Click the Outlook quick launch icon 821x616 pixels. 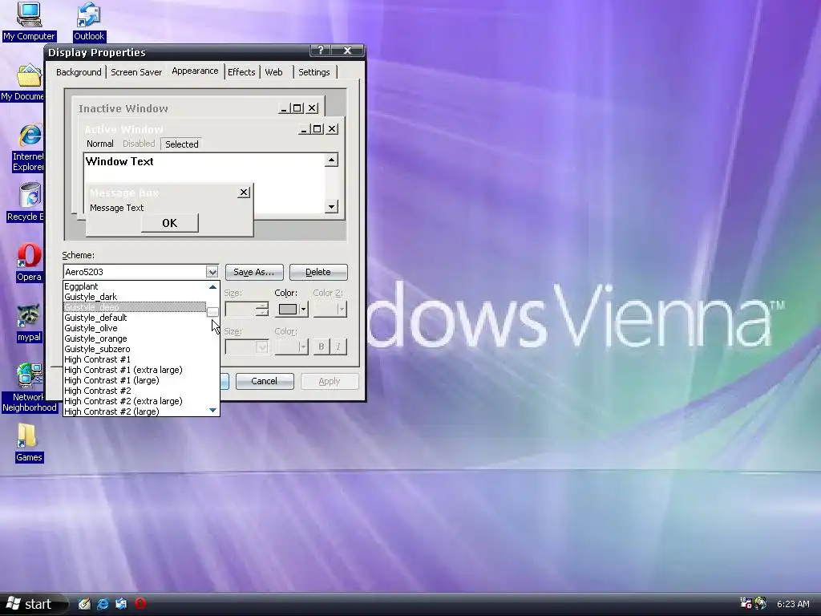(121, 604)
